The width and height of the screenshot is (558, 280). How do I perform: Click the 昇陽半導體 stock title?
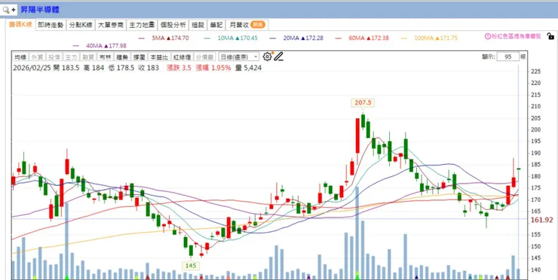[x=39, y=10]
